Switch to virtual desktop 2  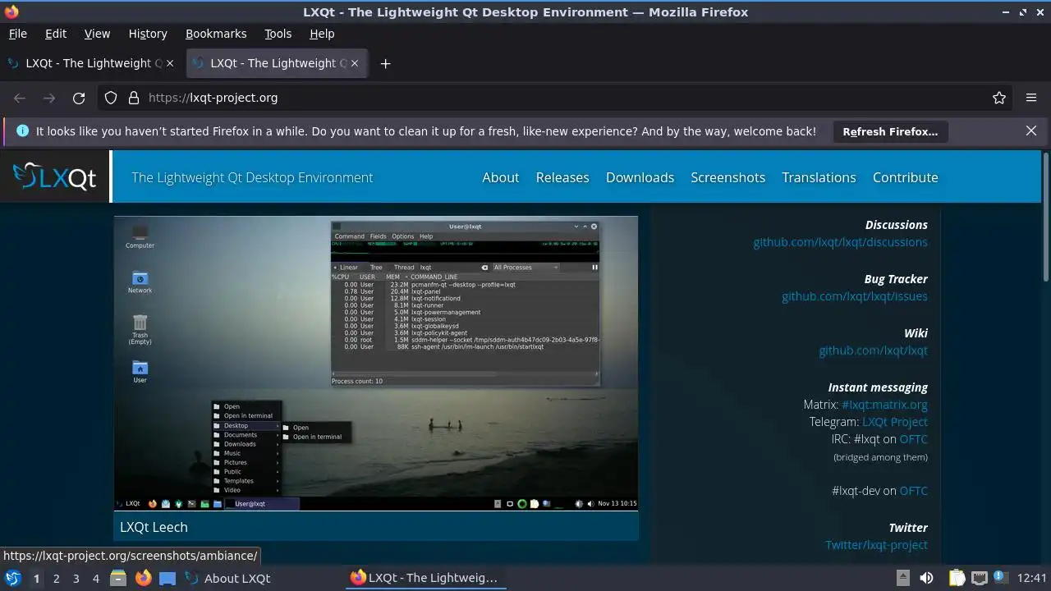point(56,578)
